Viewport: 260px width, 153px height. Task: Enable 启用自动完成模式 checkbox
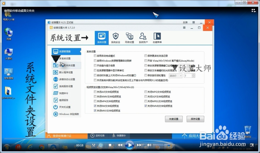coord(95,56)
